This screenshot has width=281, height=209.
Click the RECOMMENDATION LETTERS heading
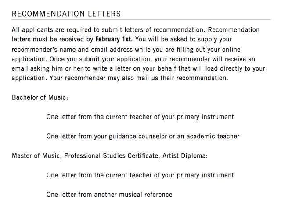point(66,14)
